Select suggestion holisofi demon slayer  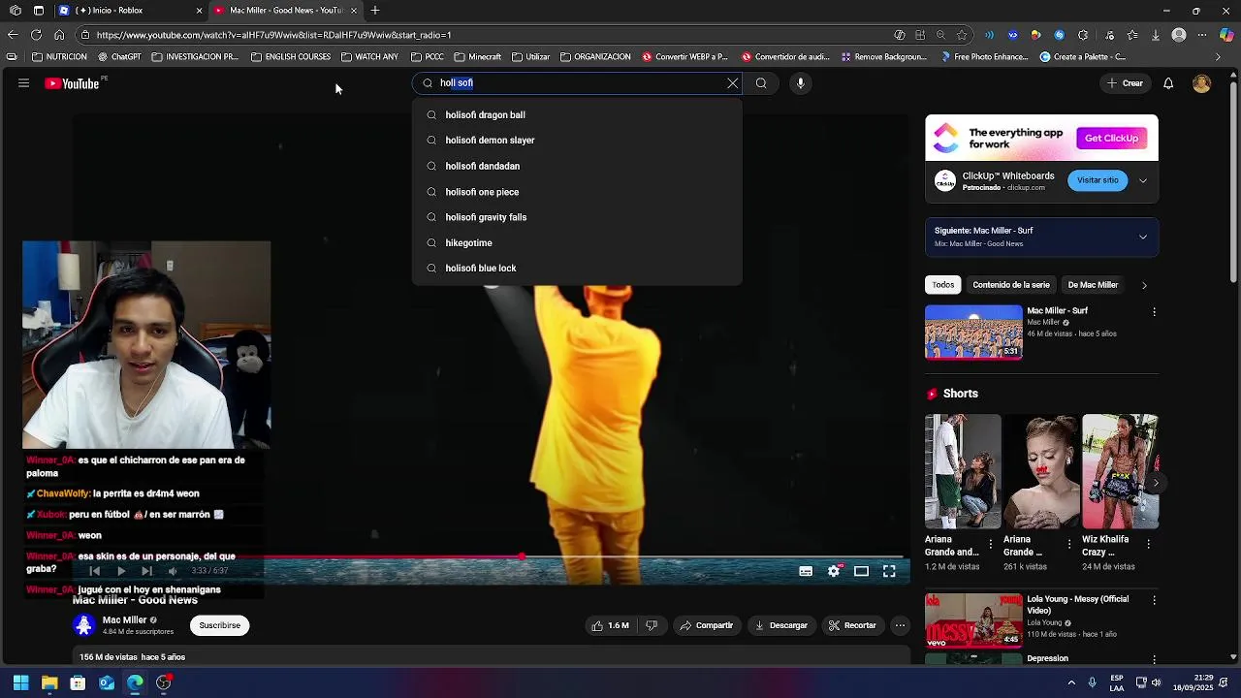tap(577, 141)
